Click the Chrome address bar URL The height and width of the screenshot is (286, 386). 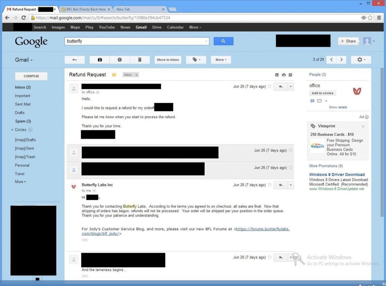[103, 18]
